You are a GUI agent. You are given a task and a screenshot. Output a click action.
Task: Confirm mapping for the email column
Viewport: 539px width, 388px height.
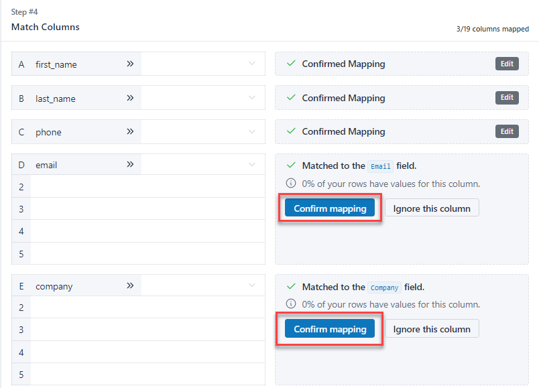pos(329,208)
